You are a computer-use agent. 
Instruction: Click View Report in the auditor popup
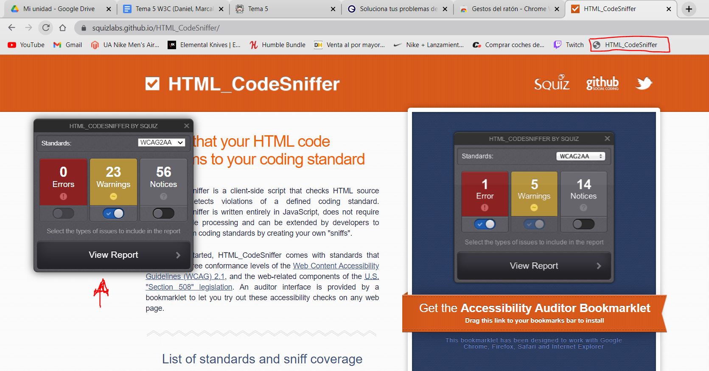(113, 255)
